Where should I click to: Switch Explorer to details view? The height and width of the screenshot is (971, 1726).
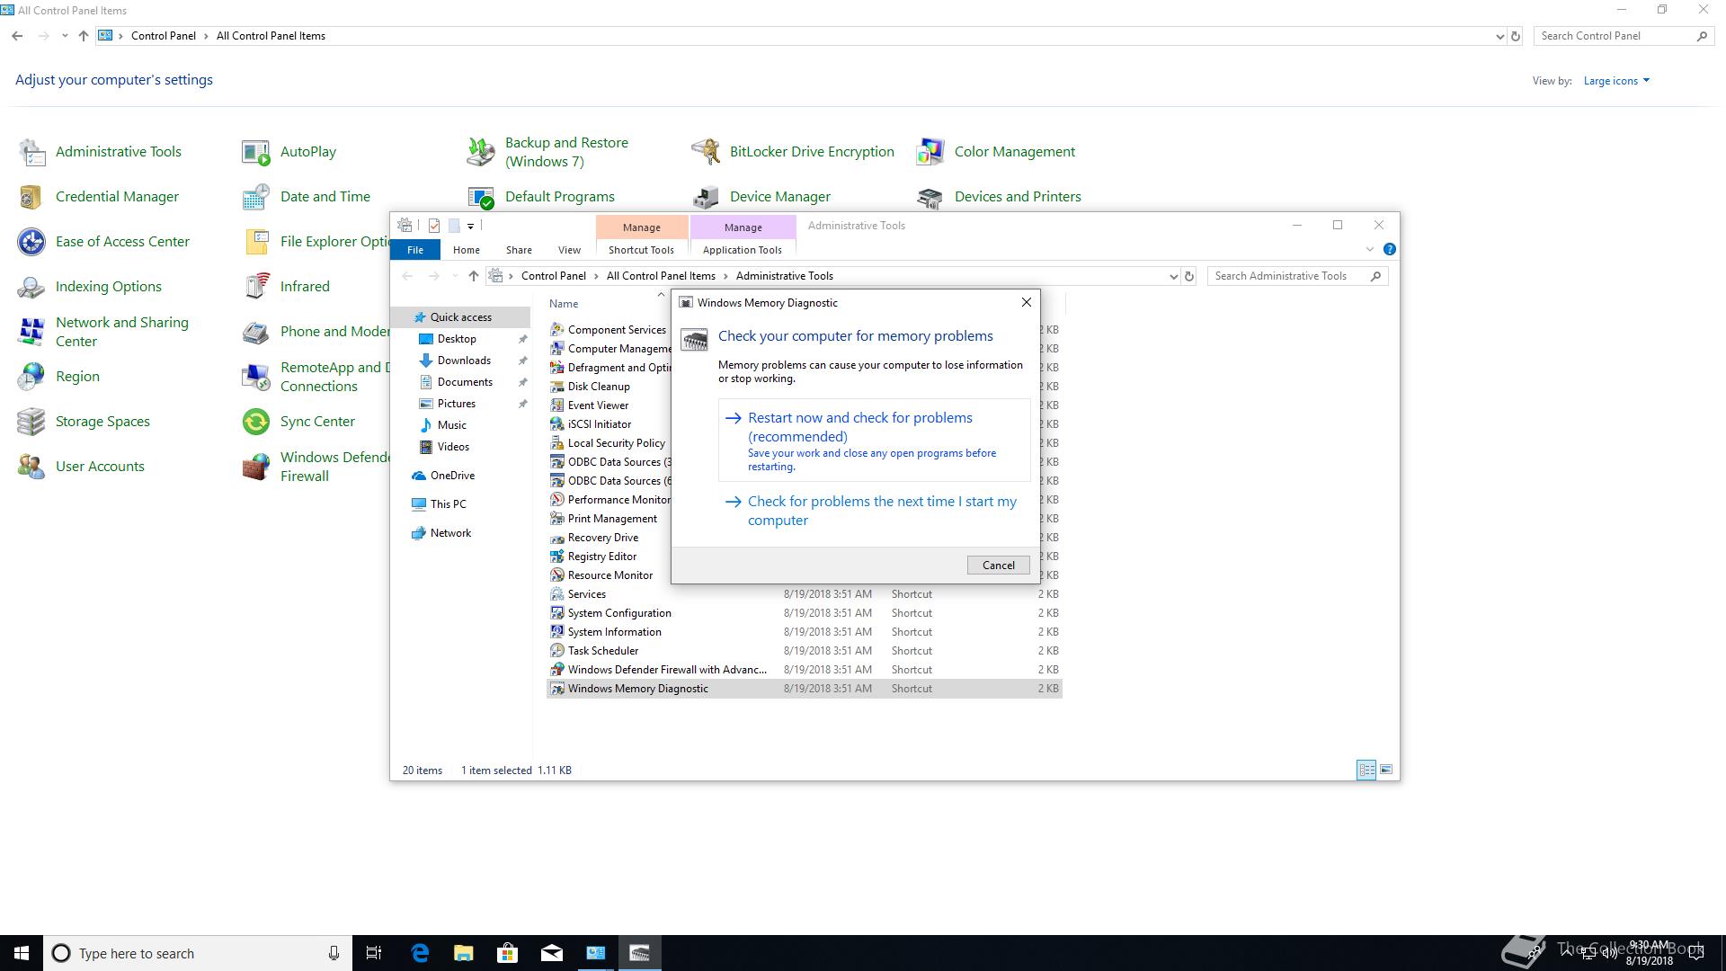click(x=1366, y=770)
